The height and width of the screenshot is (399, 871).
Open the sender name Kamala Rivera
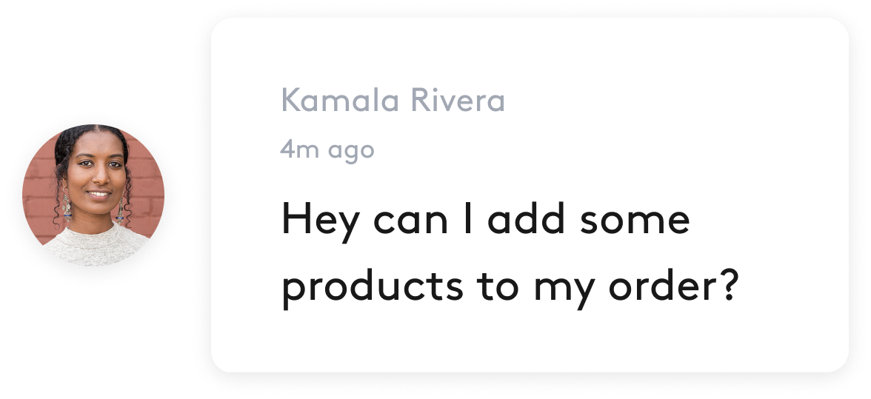point(393,101)
